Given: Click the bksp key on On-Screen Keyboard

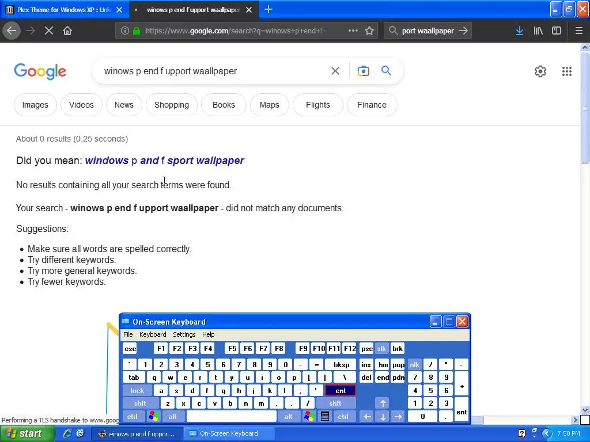Looking at the screenshot, I should (341, 364).
